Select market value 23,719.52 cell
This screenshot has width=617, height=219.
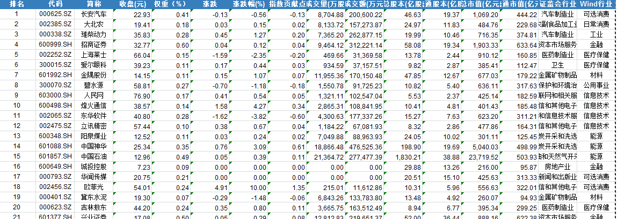pyautogui.click(x=481, y=156)
